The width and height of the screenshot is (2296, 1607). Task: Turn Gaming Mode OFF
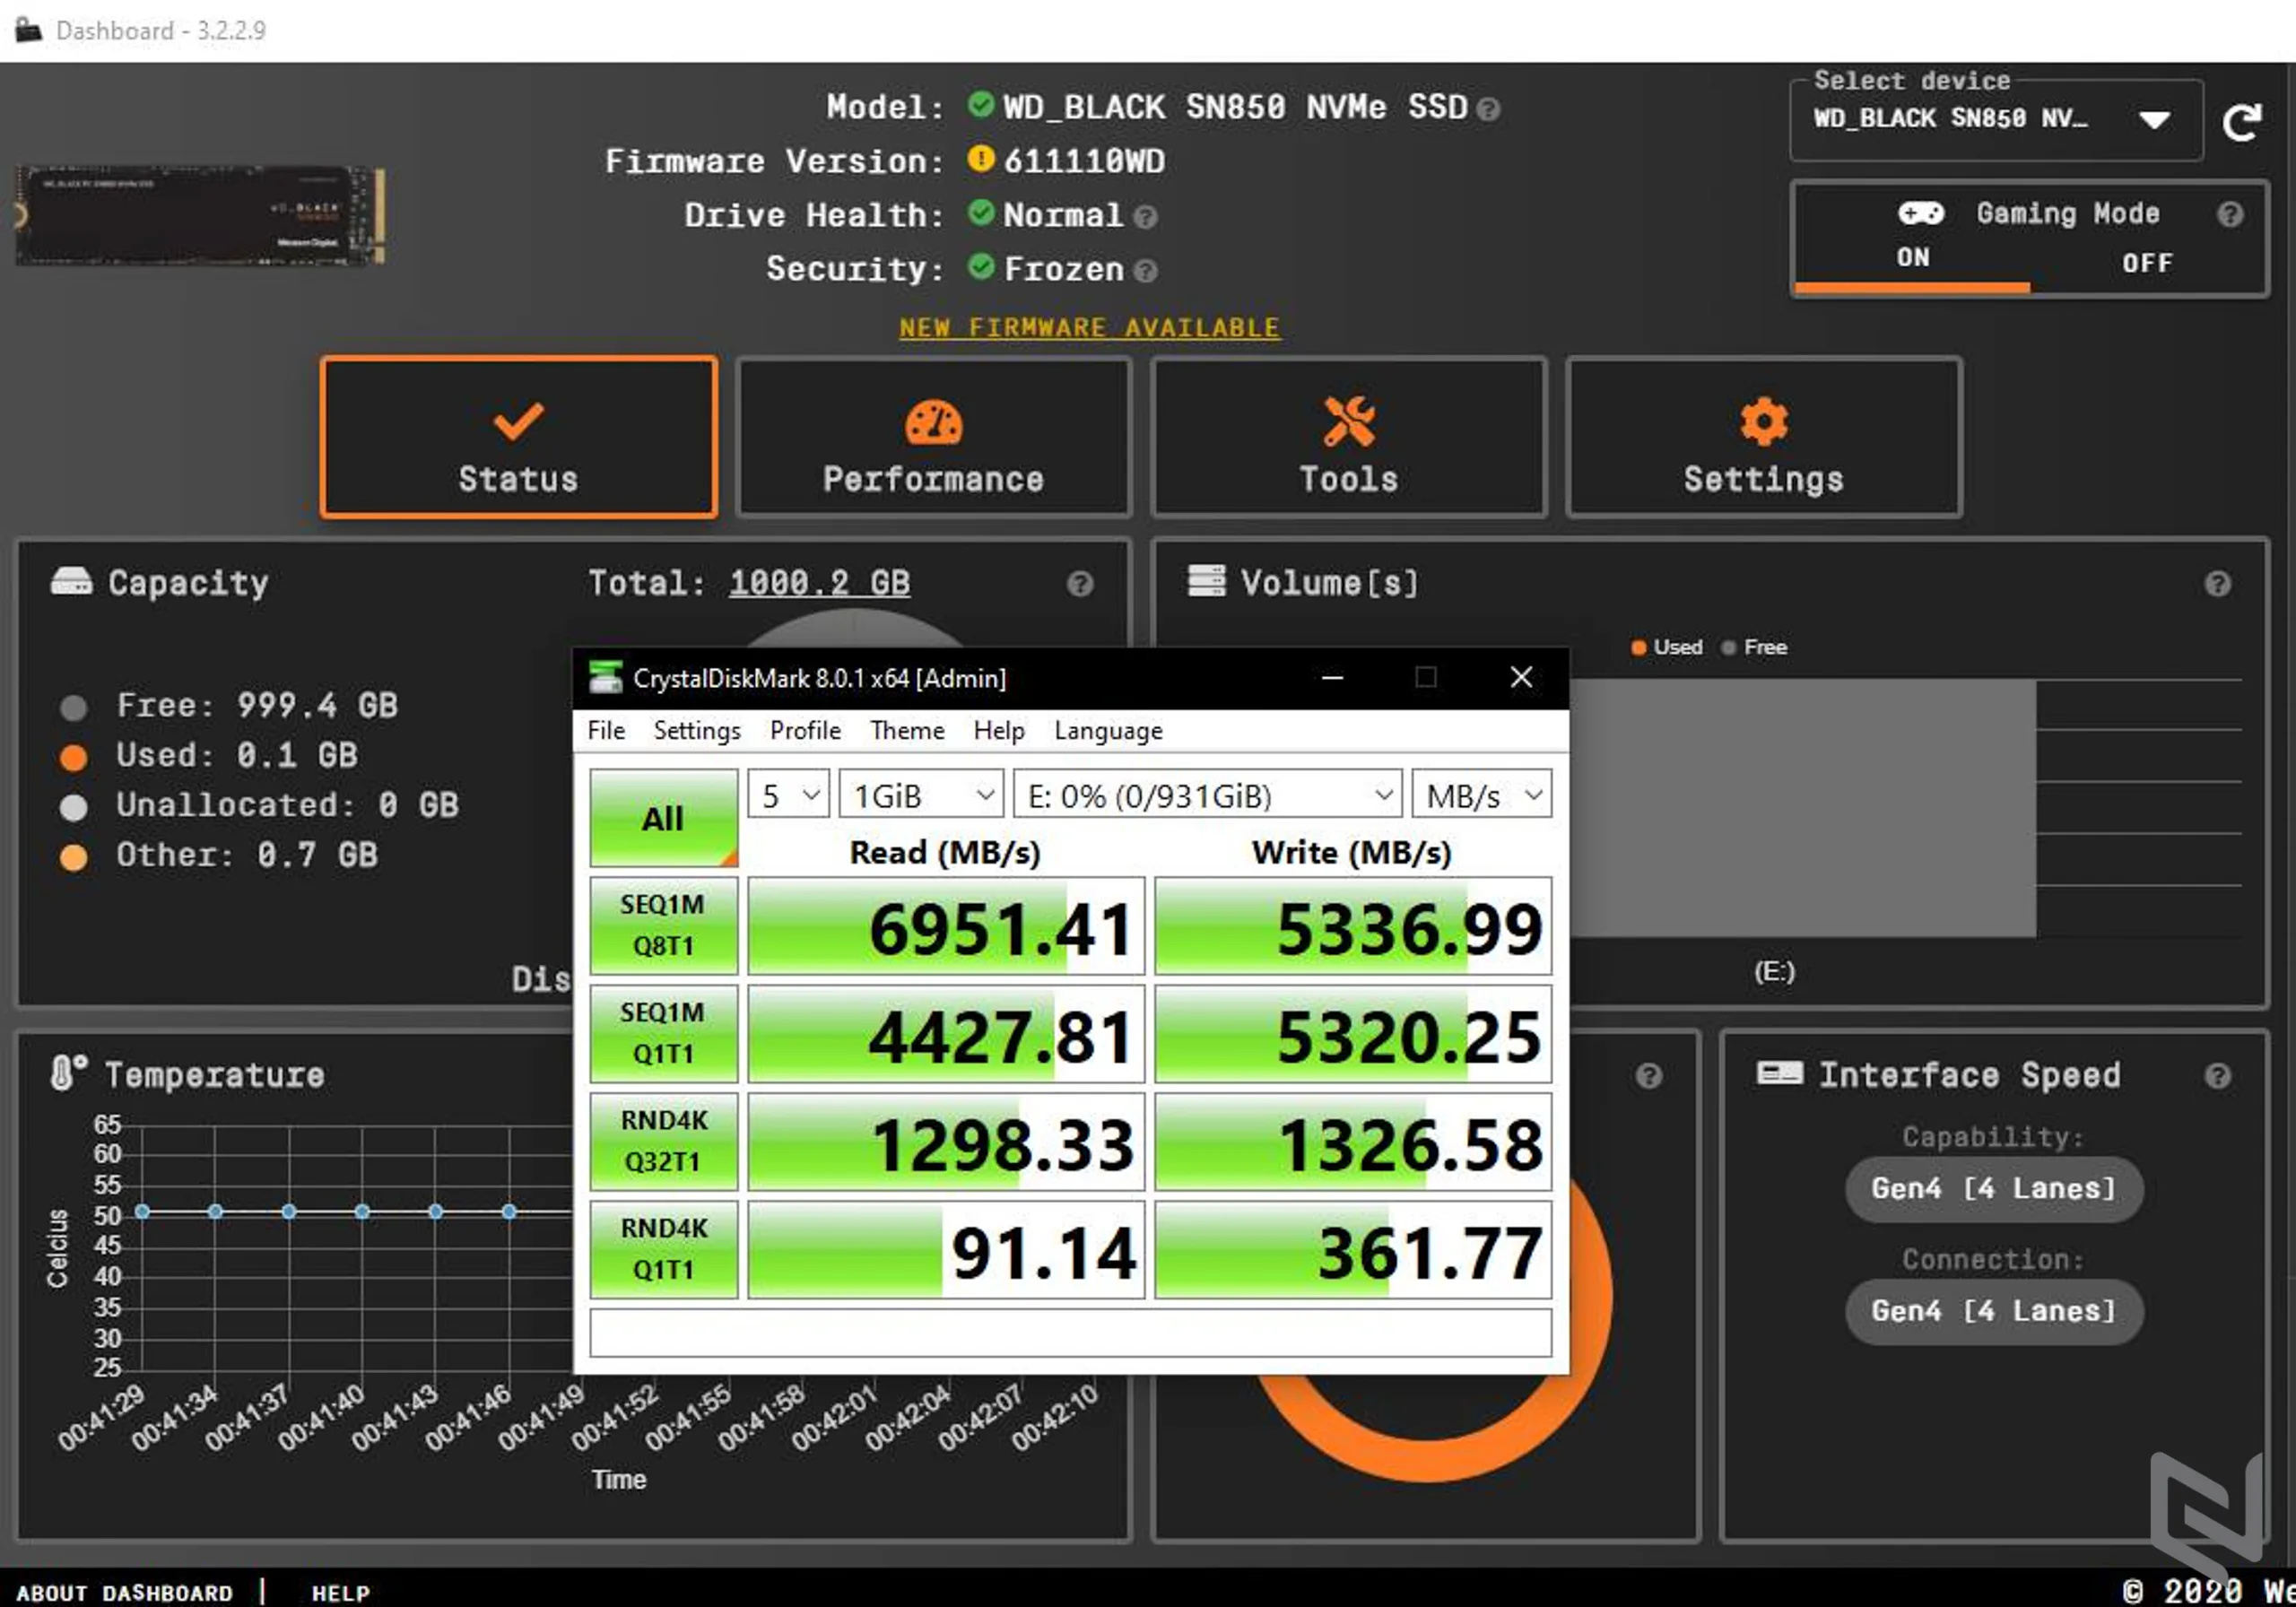[x=2147, y=263]
